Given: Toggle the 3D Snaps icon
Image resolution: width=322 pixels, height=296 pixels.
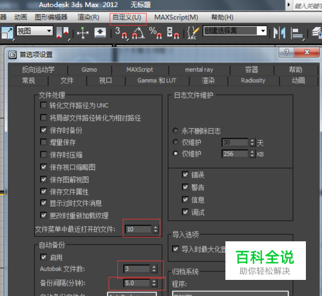Looking at the screenshot, I should 121,33.
